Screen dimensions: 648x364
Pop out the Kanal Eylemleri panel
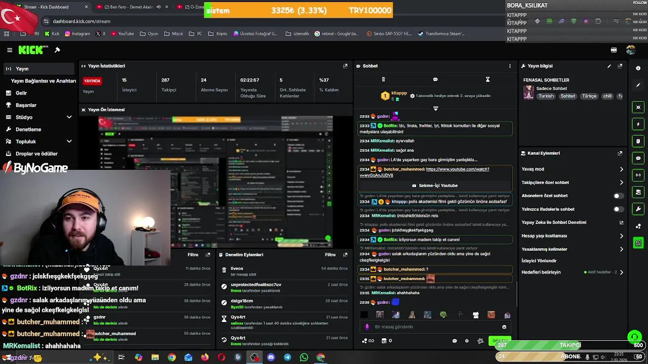pyautogui.click(x=620, y=153)
